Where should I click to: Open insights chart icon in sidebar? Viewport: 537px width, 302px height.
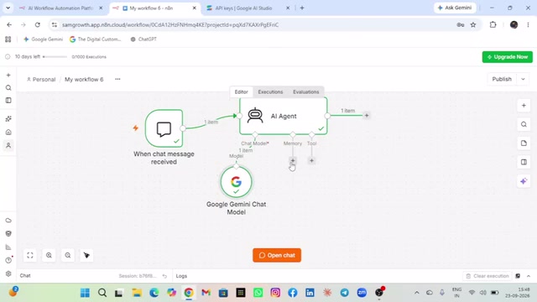pyautogui.click(x=8, y=247)
